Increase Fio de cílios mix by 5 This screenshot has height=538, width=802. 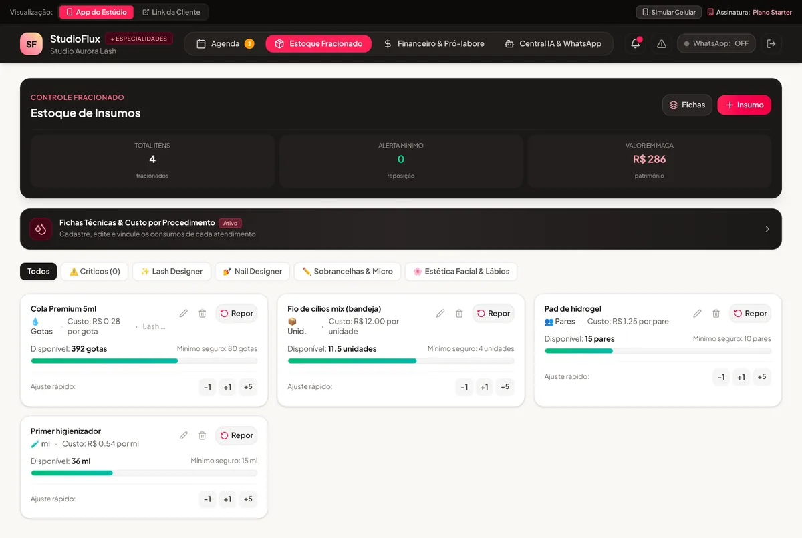tap(505, 387)
